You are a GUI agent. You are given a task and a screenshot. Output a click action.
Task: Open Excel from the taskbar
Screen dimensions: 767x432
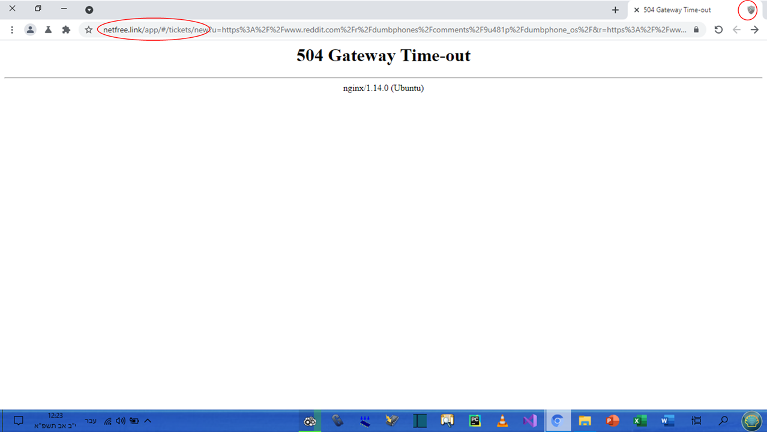click(640, 421)
